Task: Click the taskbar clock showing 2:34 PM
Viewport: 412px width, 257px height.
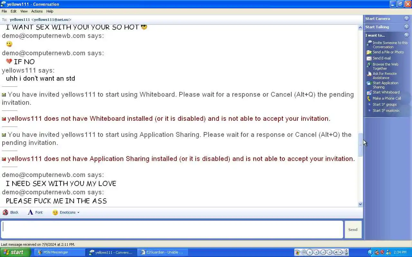Action: [400, 252]
